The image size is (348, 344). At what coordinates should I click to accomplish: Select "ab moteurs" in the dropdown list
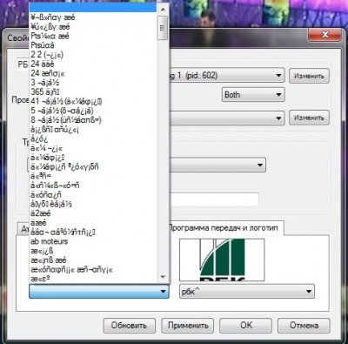point(93,241)
